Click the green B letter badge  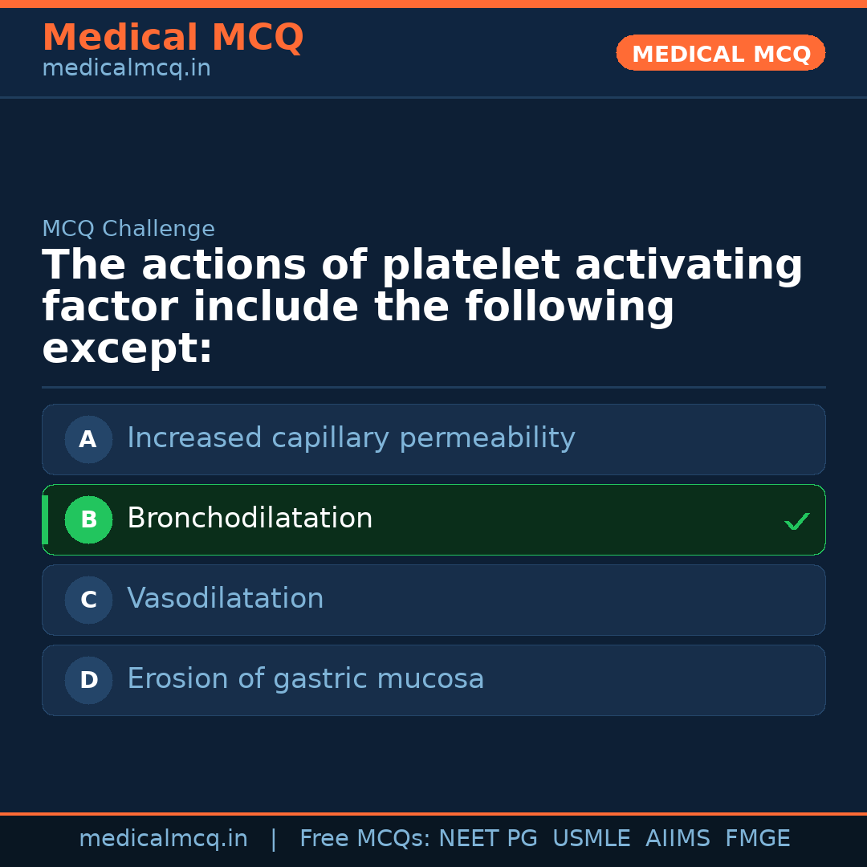[x=88, y=519]
